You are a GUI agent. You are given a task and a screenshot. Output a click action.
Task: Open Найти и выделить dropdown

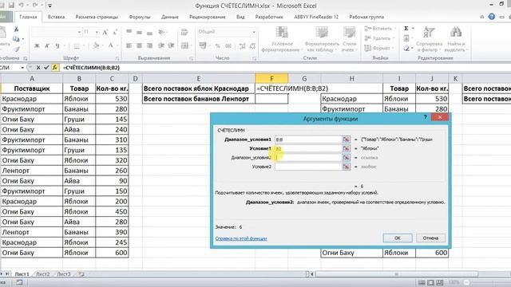456,40
